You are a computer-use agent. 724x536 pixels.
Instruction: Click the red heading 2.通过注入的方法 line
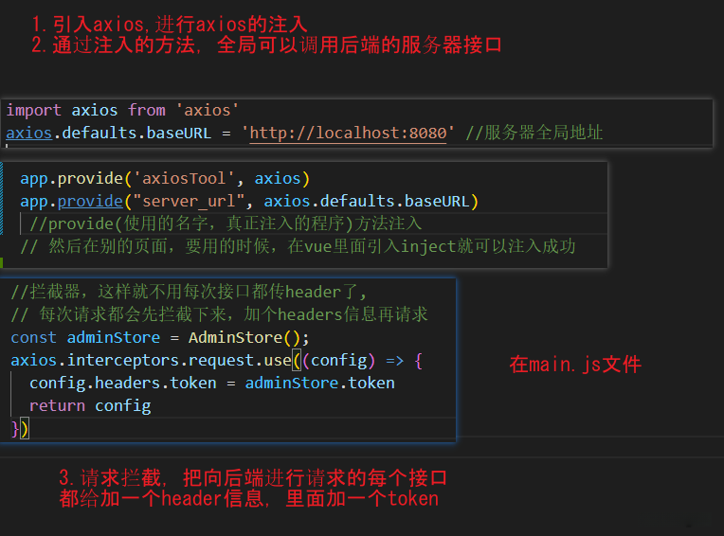[x=265, y=44]
